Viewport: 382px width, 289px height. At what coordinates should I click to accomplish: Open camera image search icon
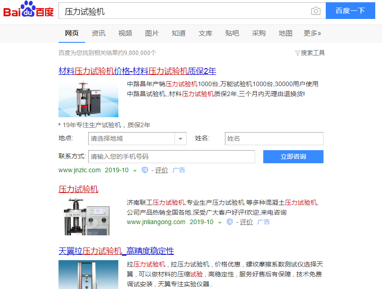pos(316,11)
